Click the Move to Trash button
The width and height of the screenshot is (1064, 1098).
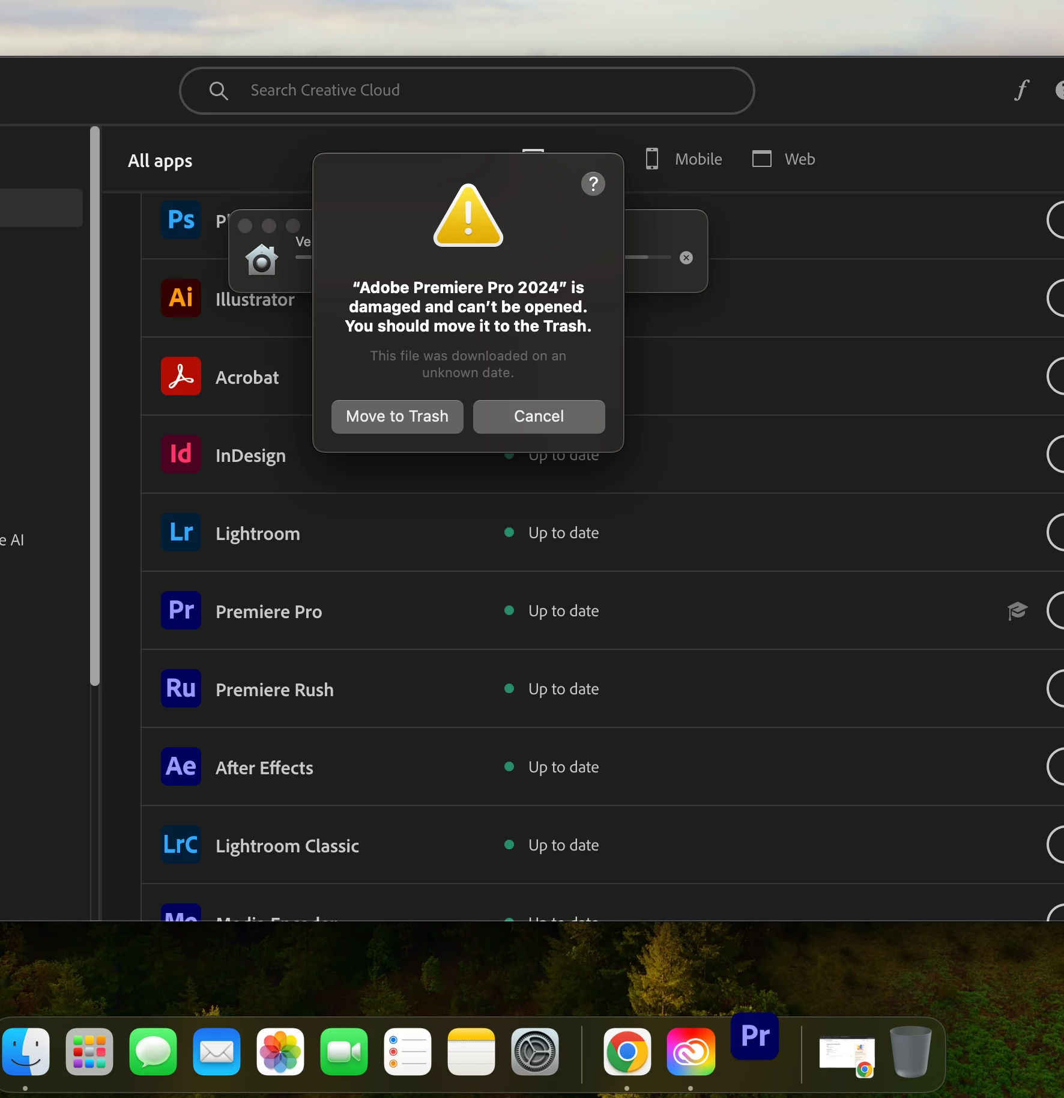pyautogui.click(x=397, y=416)
